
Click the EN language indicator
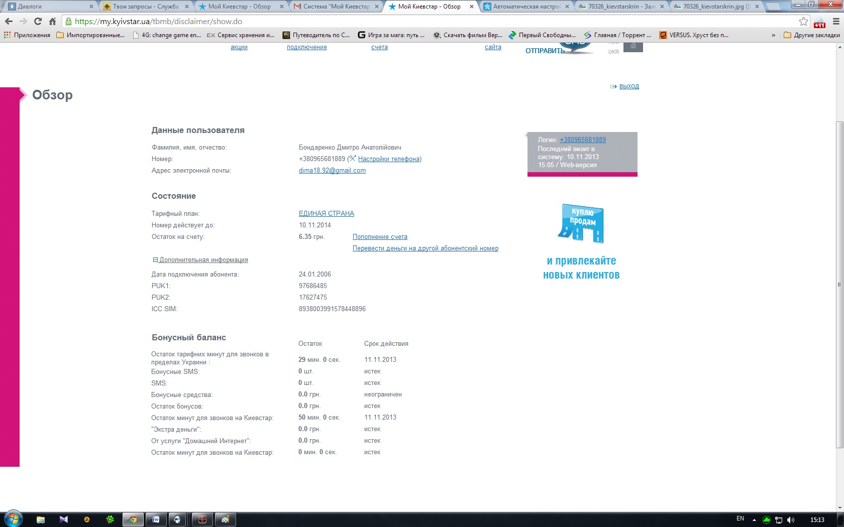[740, 518]
